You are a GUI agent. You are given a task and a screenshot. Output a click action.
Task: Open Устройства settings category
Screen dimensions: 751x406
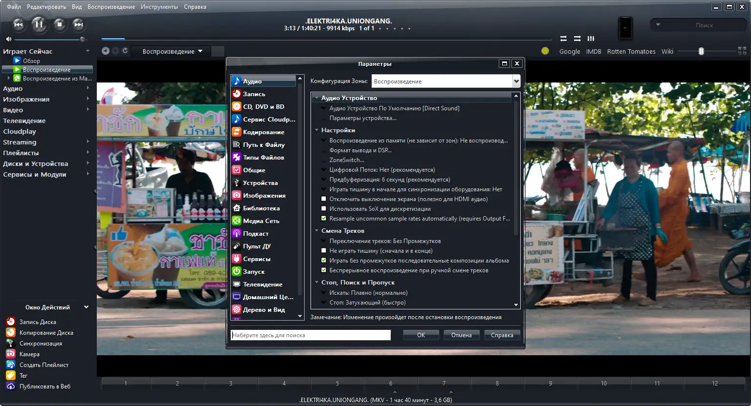coord(264,183)
